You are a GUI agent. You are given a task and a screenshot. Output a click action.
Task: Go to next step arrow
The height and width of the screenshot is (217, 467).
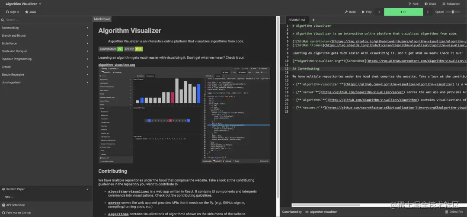tap(428, 12)
